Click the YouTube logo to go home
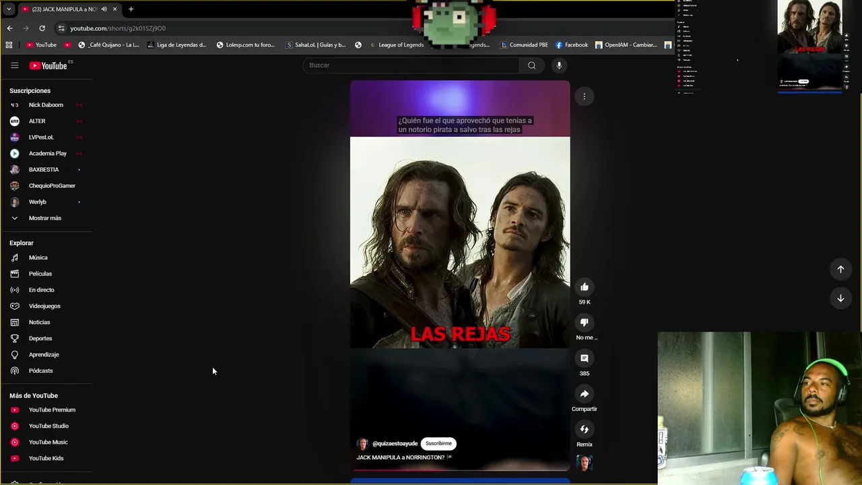 (48, 65)
